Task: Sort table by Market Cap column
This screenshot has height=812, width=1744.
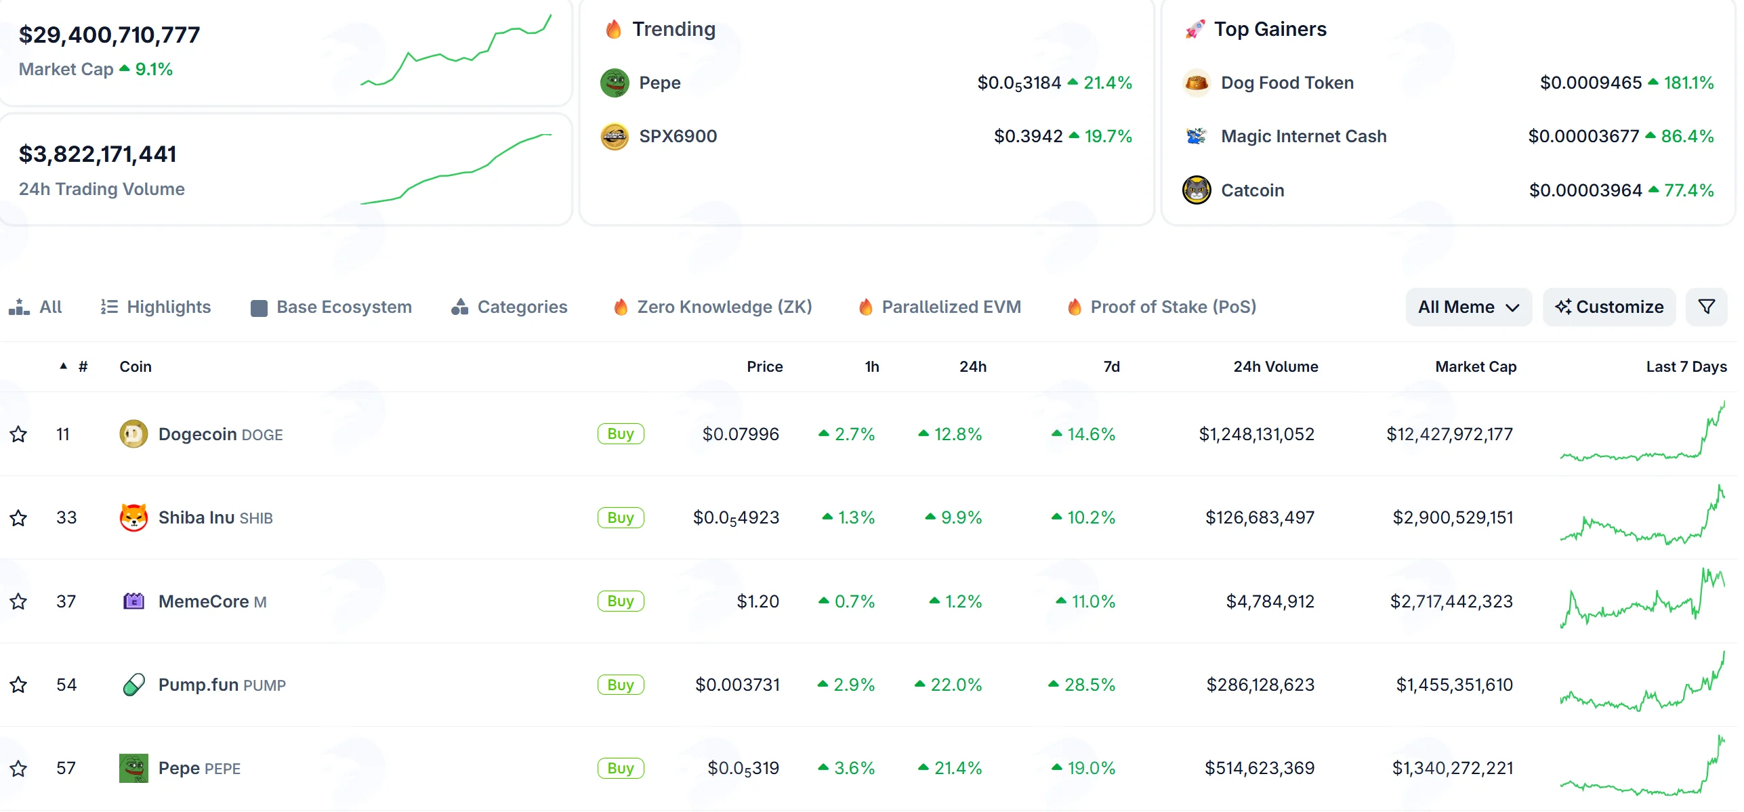Action: 1476,367
